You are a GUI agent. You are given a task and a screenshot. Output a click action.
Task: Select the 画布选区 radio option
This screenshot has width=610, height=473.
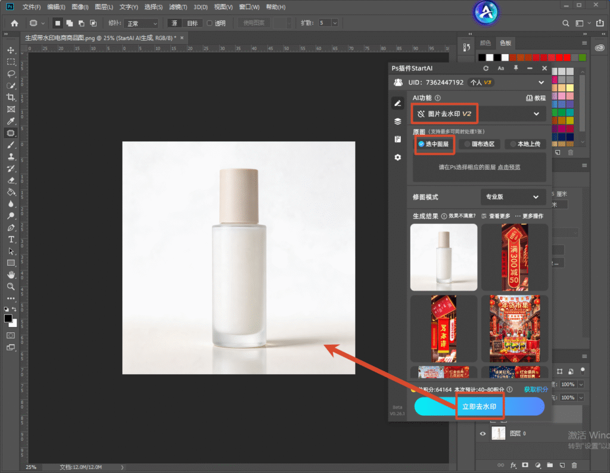(480, 144)
